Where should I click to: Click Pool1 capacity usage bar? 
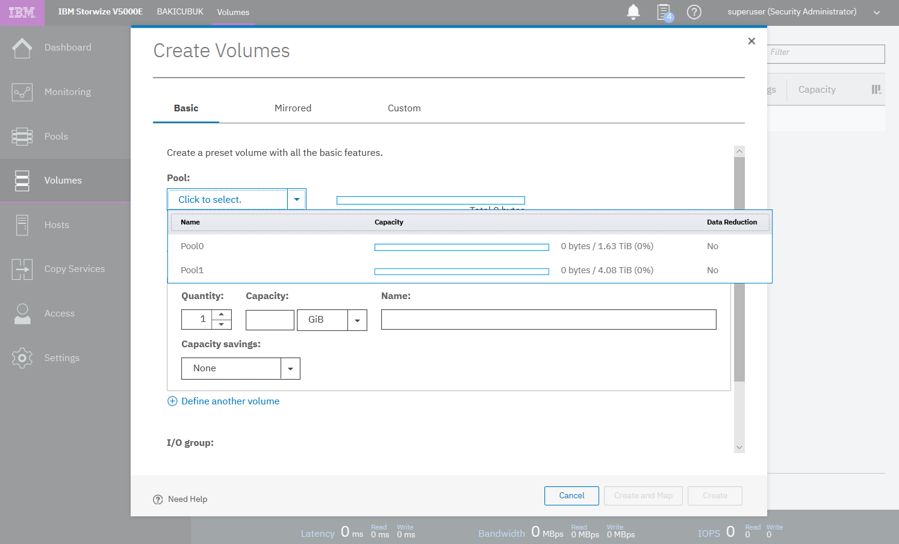tap(462, 271)
